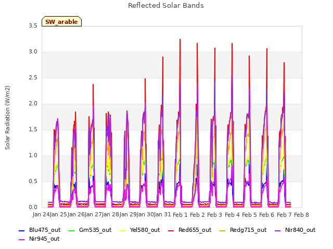Click the Feb 2 x-axis date label

point(197,215)
